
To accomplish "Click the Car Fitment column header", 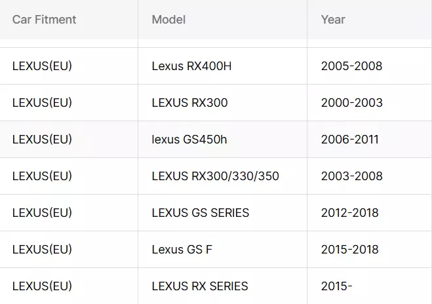I will (44, 20).
